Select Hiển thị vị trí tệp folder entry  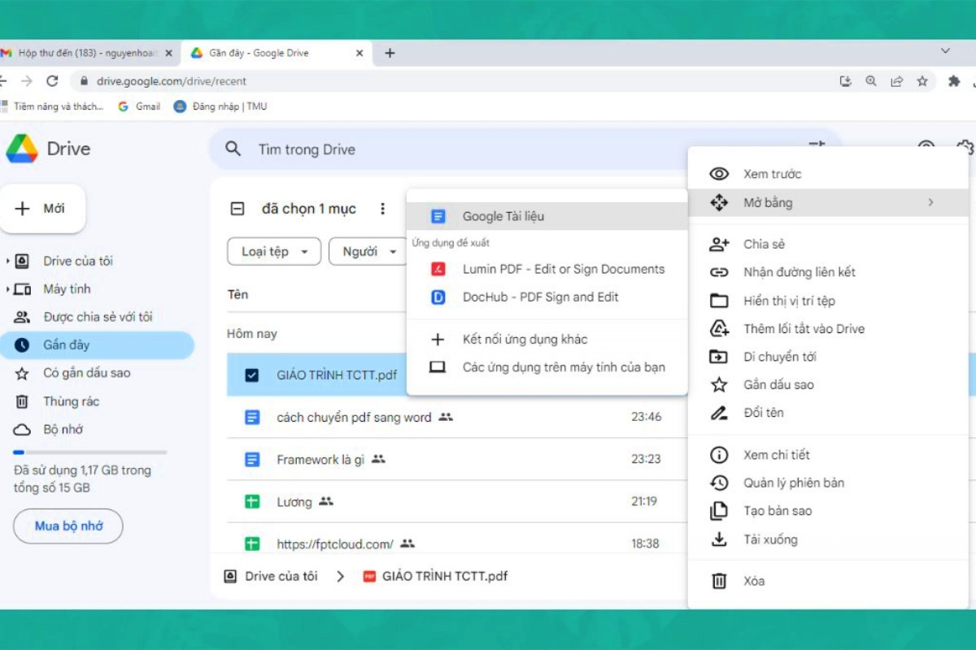click(x=828, y=301)
